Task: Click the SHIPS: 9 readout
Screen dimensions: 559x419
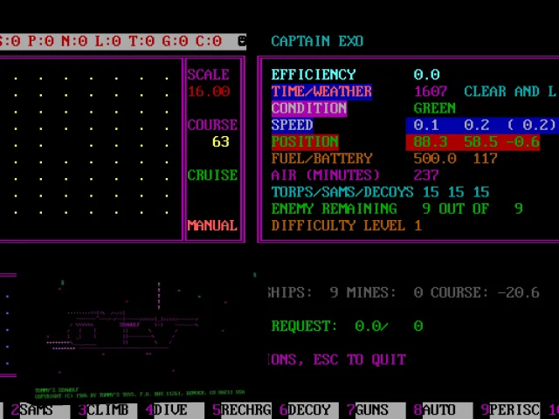Action: click(x=303, y=292)
